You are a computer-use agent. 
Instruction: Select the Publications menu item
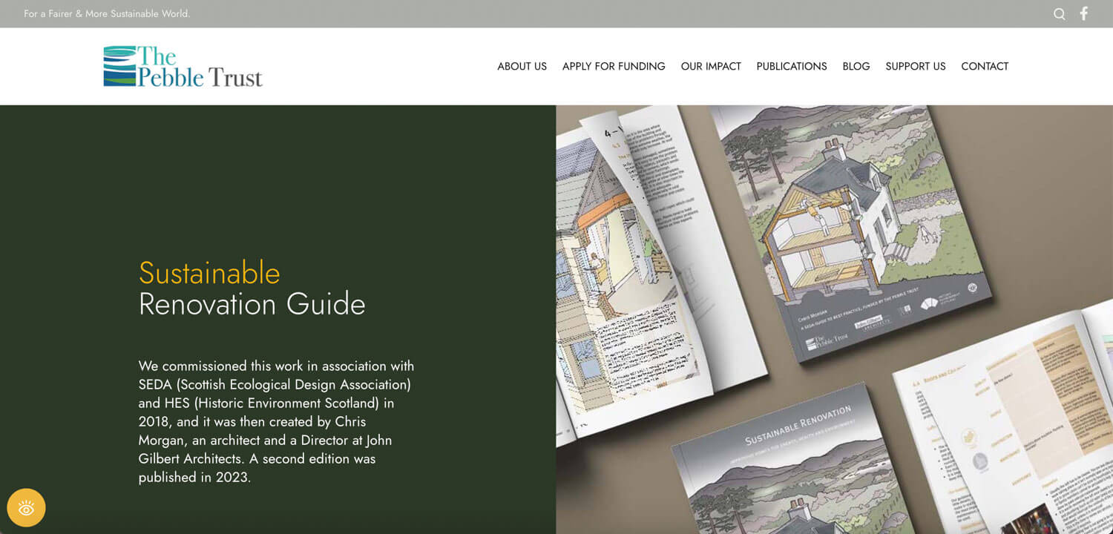(x=792, y=67)
